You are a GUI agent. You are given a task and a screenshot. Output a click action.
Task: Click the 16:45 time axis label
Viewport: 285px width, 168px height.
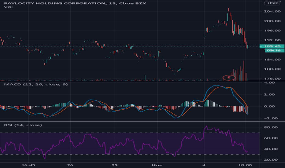click(x=28, y=165)
